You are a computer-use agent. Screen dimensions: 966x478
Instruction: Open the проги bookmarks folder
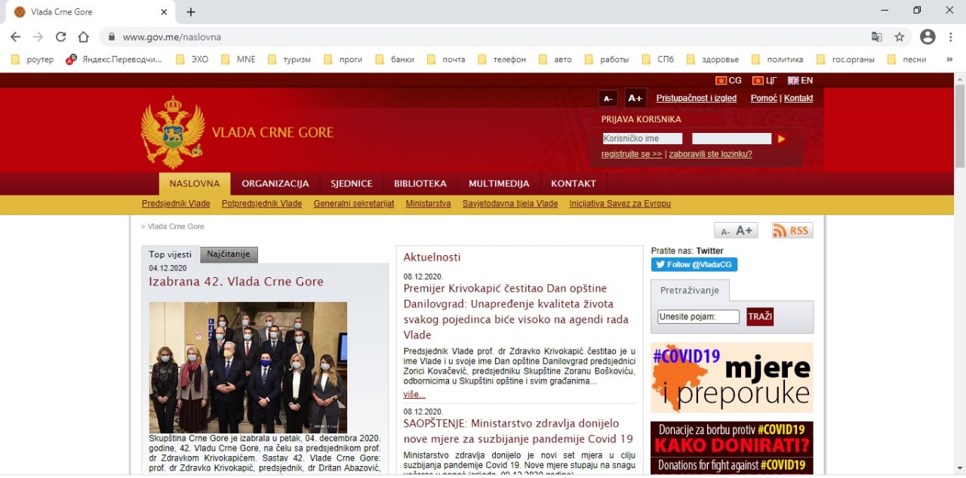click(343, 59)
